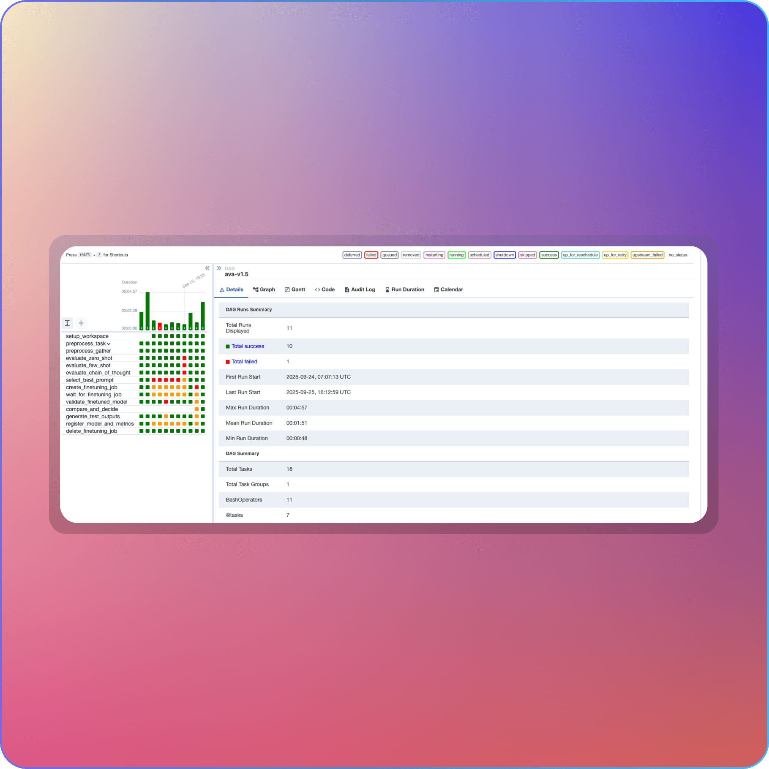This screenshot has width=769, height=769.
Task: Click the red square in evaluate_zero_shot row
Action: pyautogui.click(x=184, y=358)
